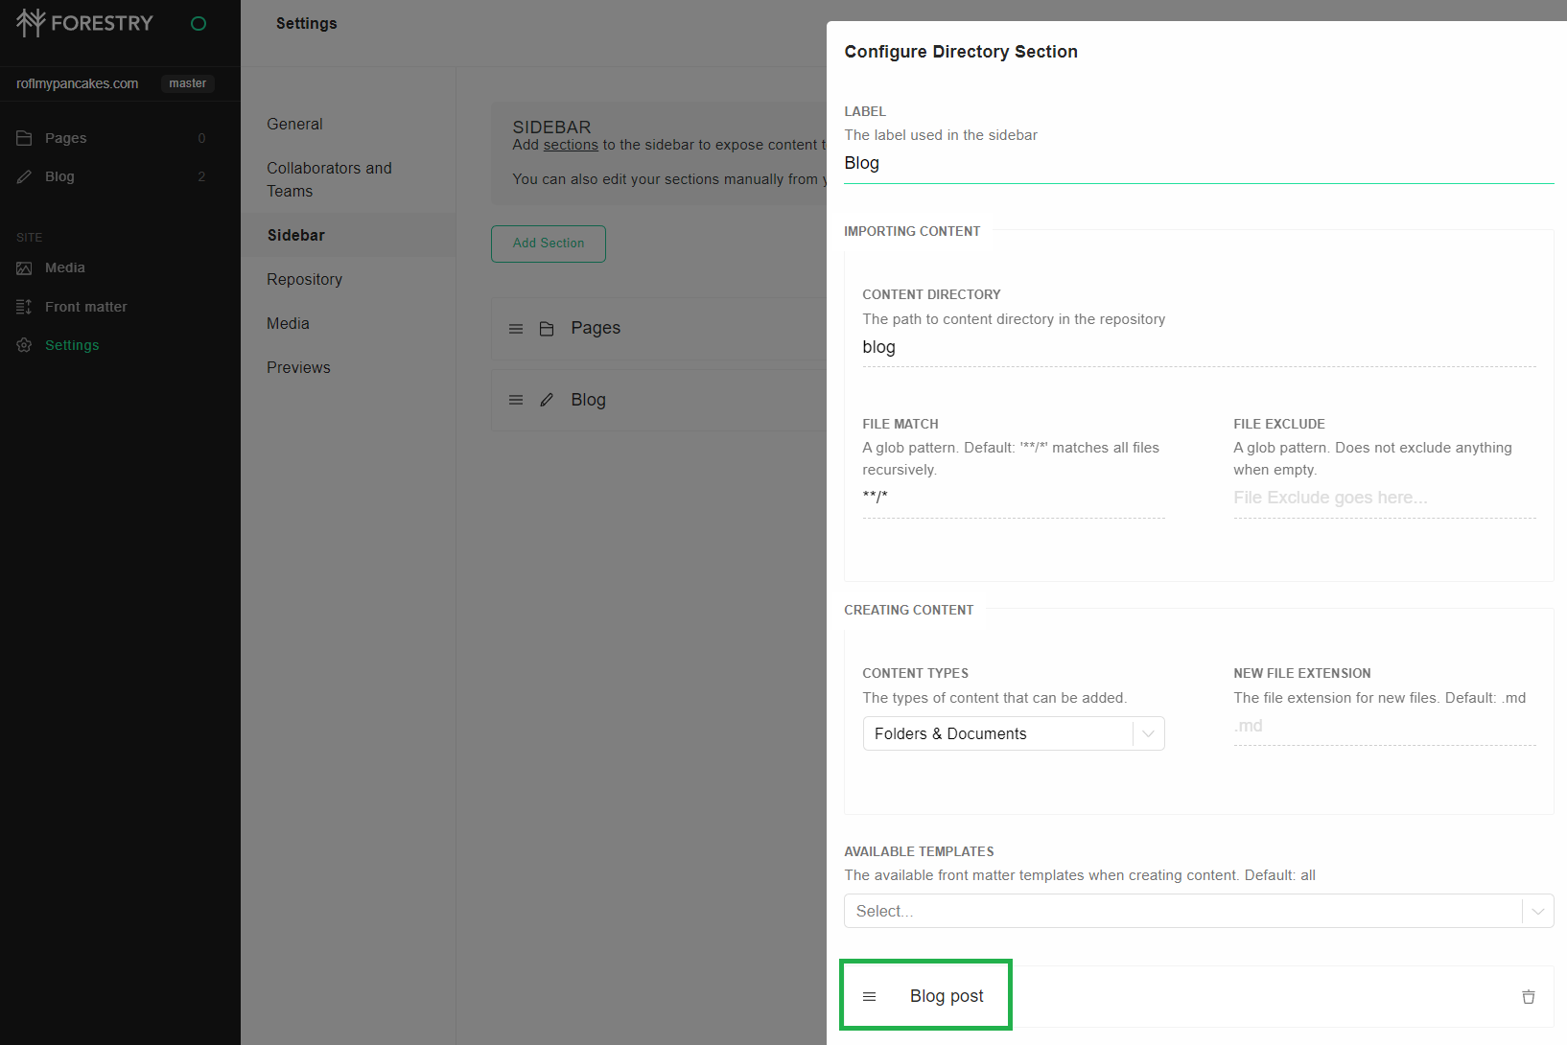Click the Add Section button
The image size is (1567, 1045).
548,244
